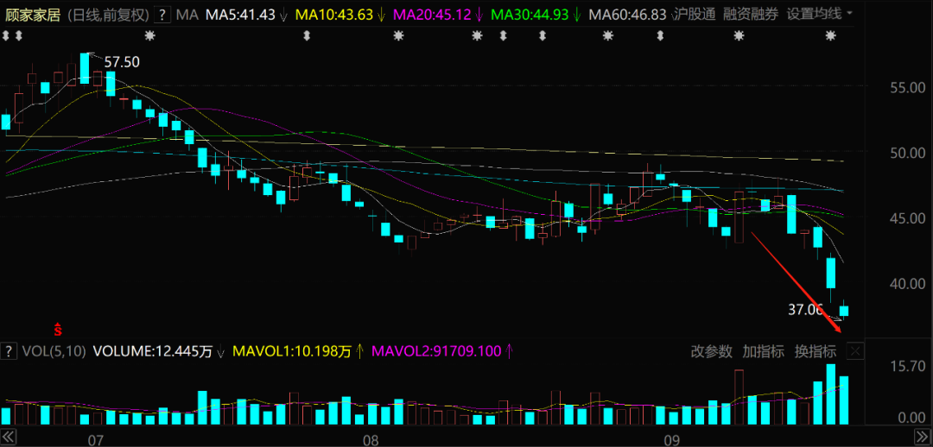Viewport: 933px width, 447px height.
Task: Click the 50.00 price axis label
Action: click(x=908, y=154)
